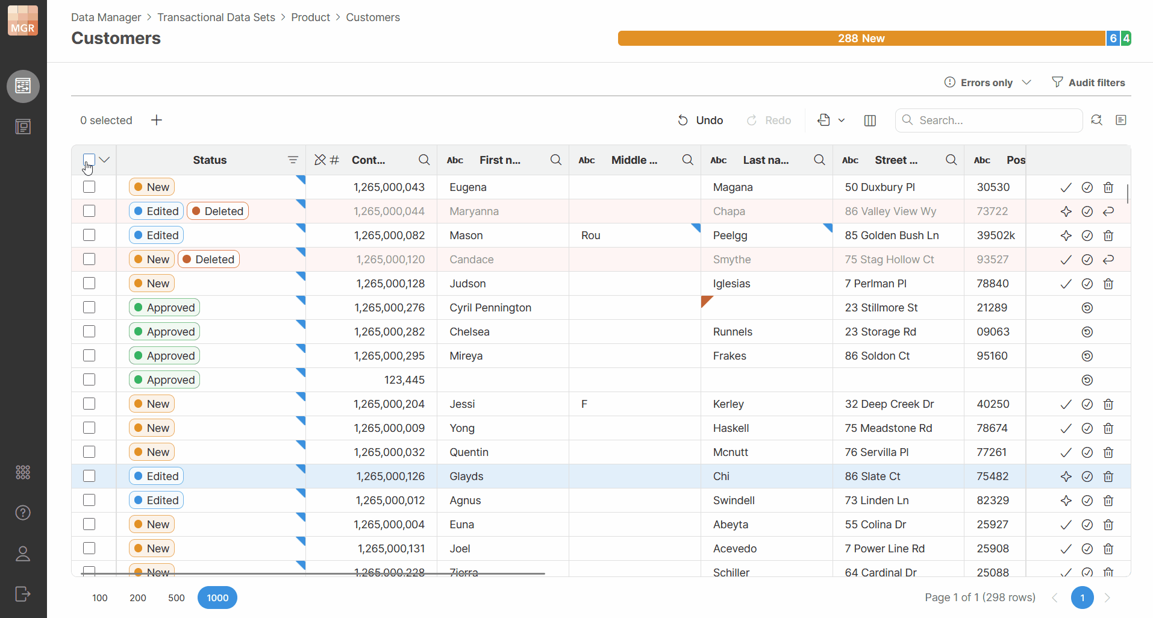Focus the Search input field
This screenshot has height=618, width=1153.
pyautogui.click(x=989, y=120)
